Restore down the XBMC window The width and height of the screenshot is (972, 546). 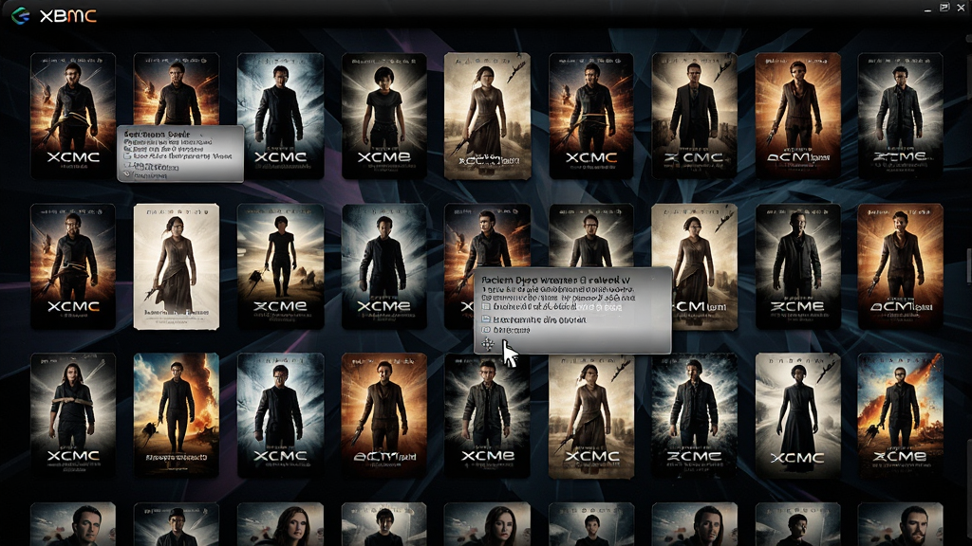coord(944,8)
